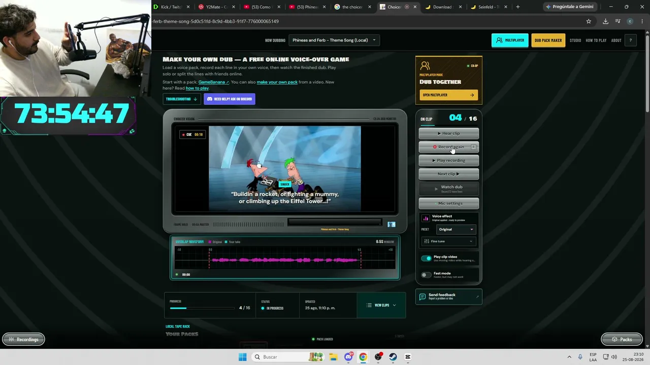Go to the Next clip

(x=448, y=174)
